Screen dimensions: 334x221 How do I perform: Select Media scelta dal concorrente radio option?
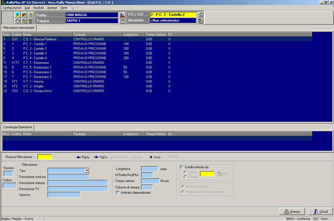click(x=183, y=192)
